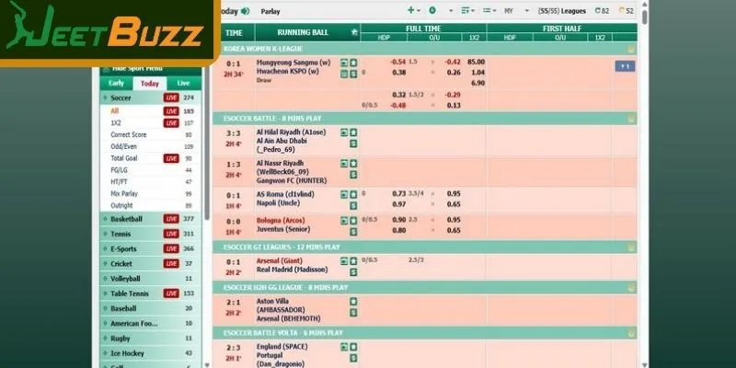Viewport: 736px width, 368px height.
Task: Click the LIVE badge next to Basketball
Action: pyautogui.click(x=171, y=219)
